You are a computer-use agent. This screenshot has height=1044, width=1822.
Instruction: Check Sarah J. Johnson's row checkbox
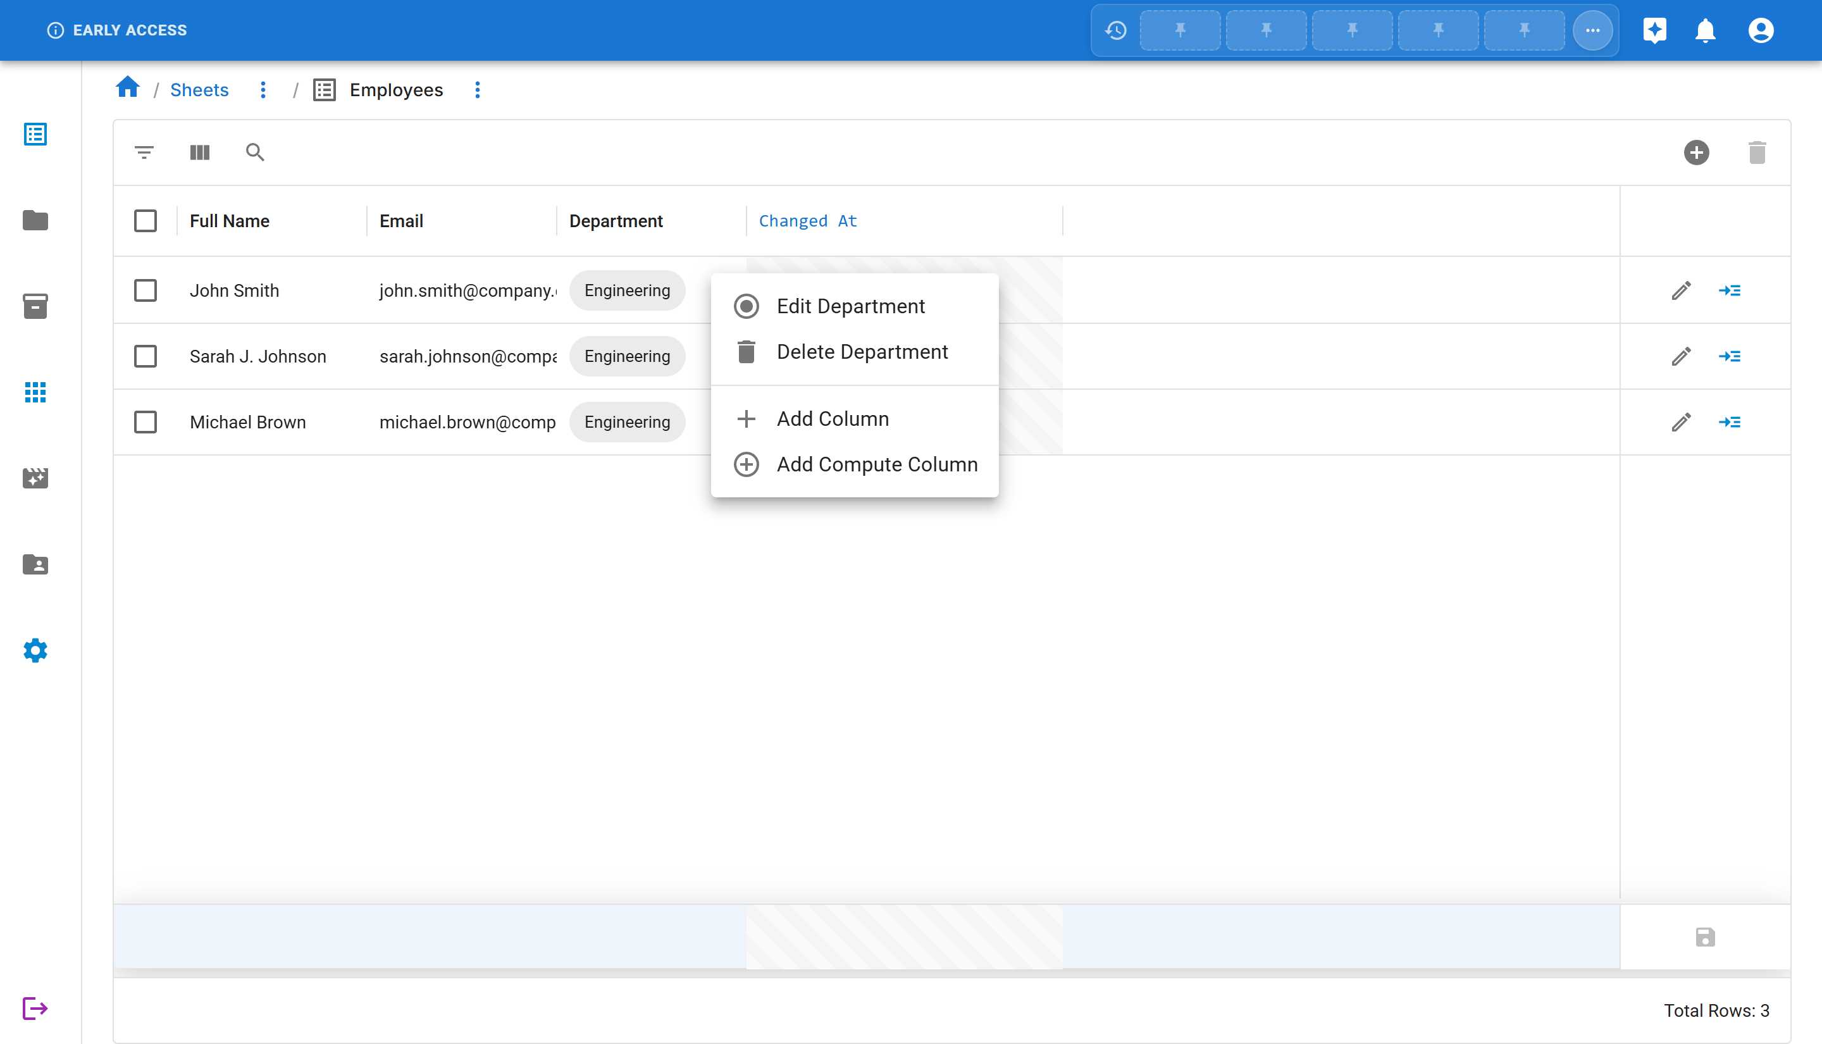146,356
